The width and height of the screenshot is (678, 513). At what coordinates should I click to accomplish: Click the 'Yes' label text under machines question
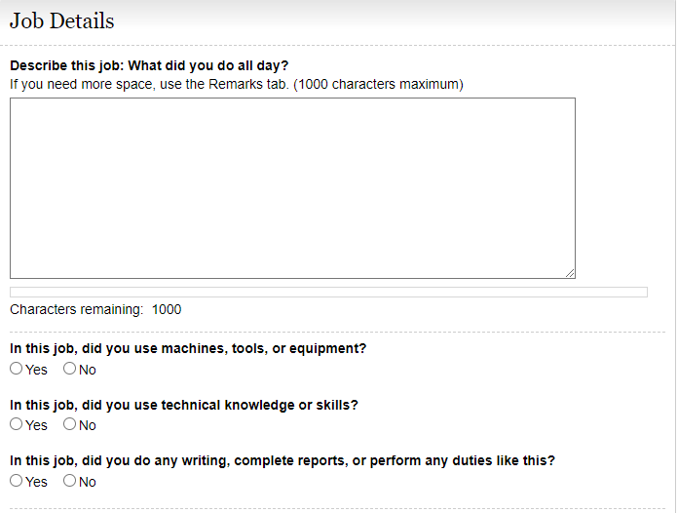tap(36, 370)
